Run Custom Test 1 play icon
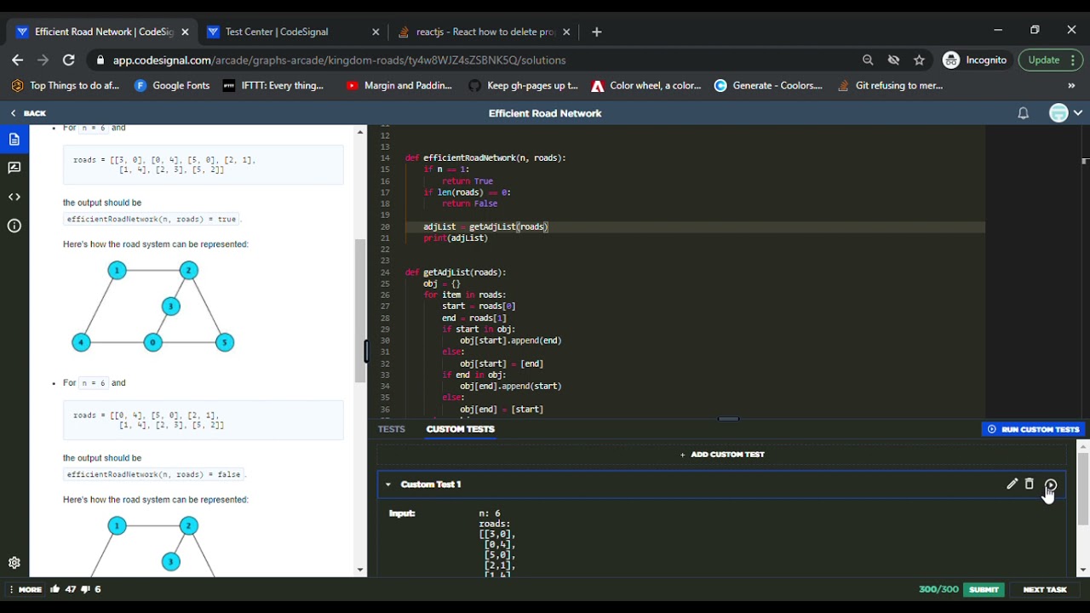This screenshot has width=1090, height=613. click(x=1051, y=484)
